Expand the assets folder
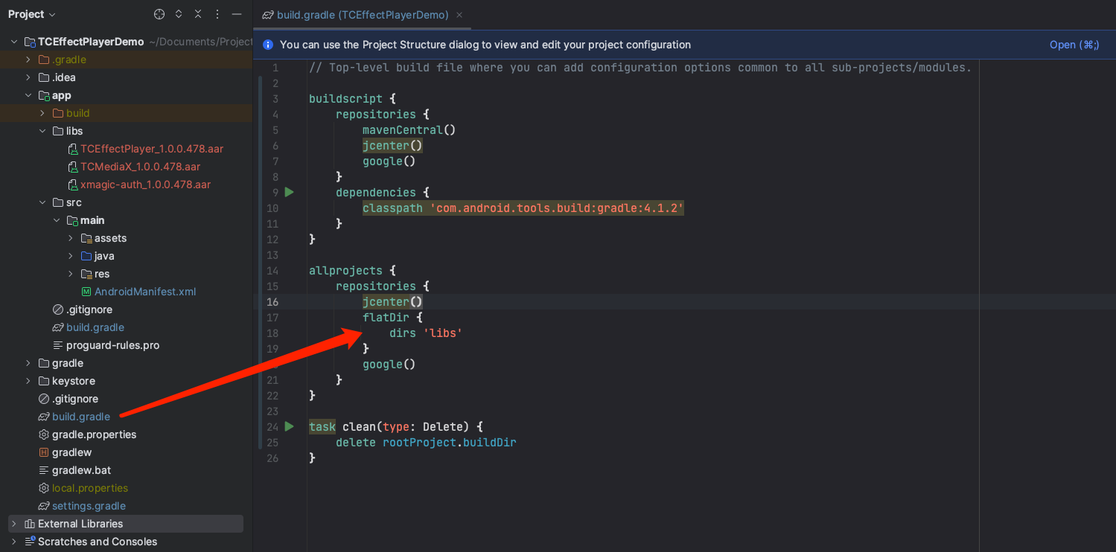The height and width of the screenshot is (552, 1116). pyautogui.click(x=71, y=238)
